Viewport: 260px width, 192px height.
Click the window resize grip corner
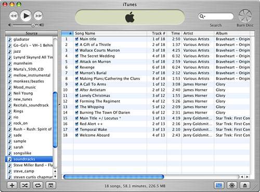pos(255,187)
